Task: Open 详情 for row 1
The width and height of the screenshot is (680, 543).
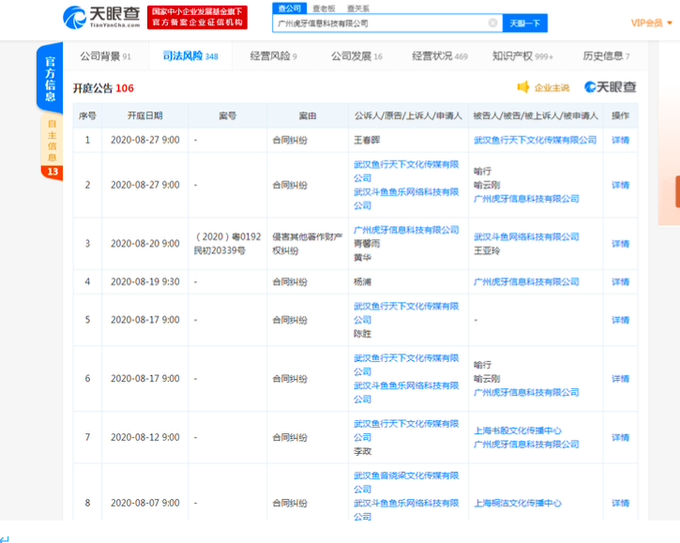Action: pyautogui.click(x=620, y=140)
